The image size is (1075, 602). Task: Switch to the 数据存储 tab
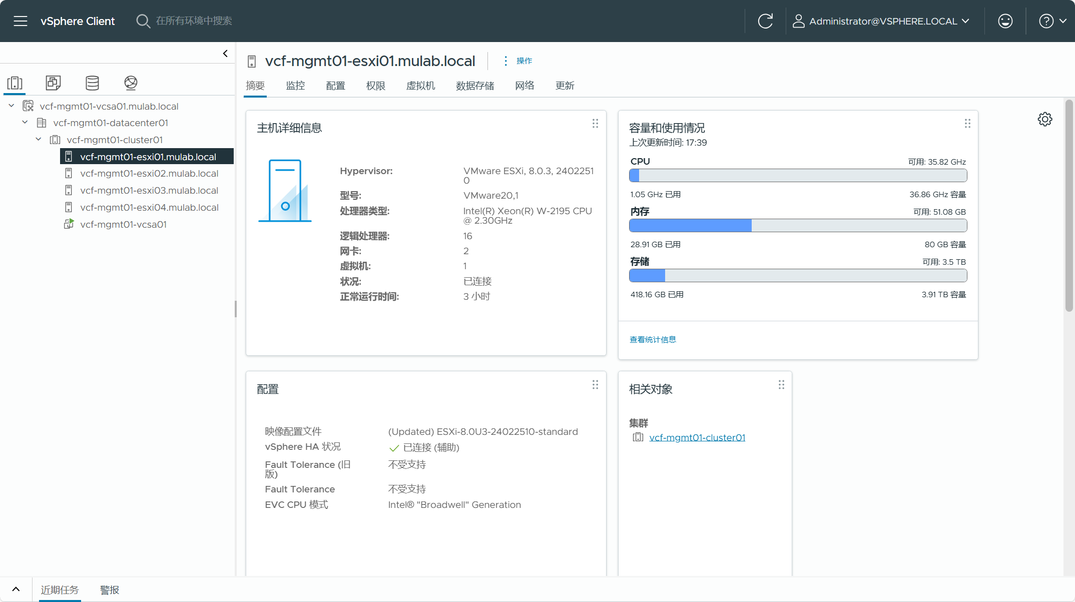tap(475, 86)
